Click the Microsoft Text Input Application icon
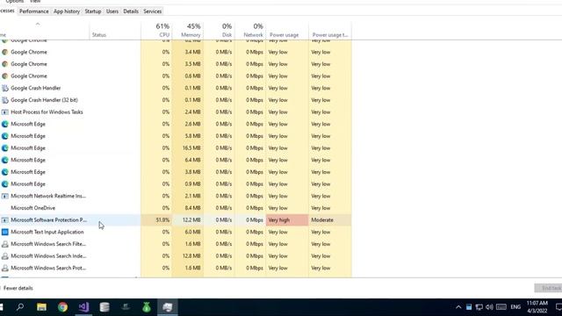Viewport: 562px width, 316px height. click(x=4, y=232)
